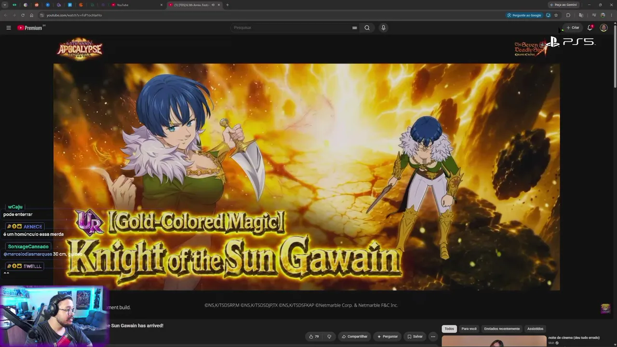Click the Criar button
The image size is (617, 347).
(573, 27)
